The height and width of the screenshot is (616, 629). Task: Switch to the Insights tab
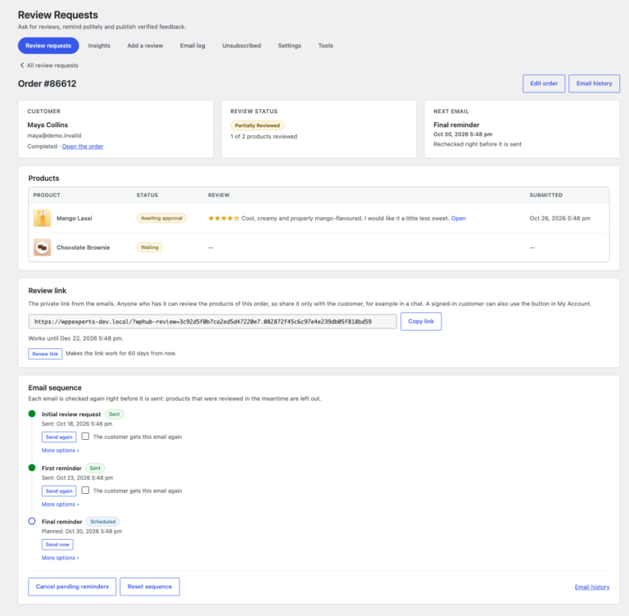(x=99, y=46)
